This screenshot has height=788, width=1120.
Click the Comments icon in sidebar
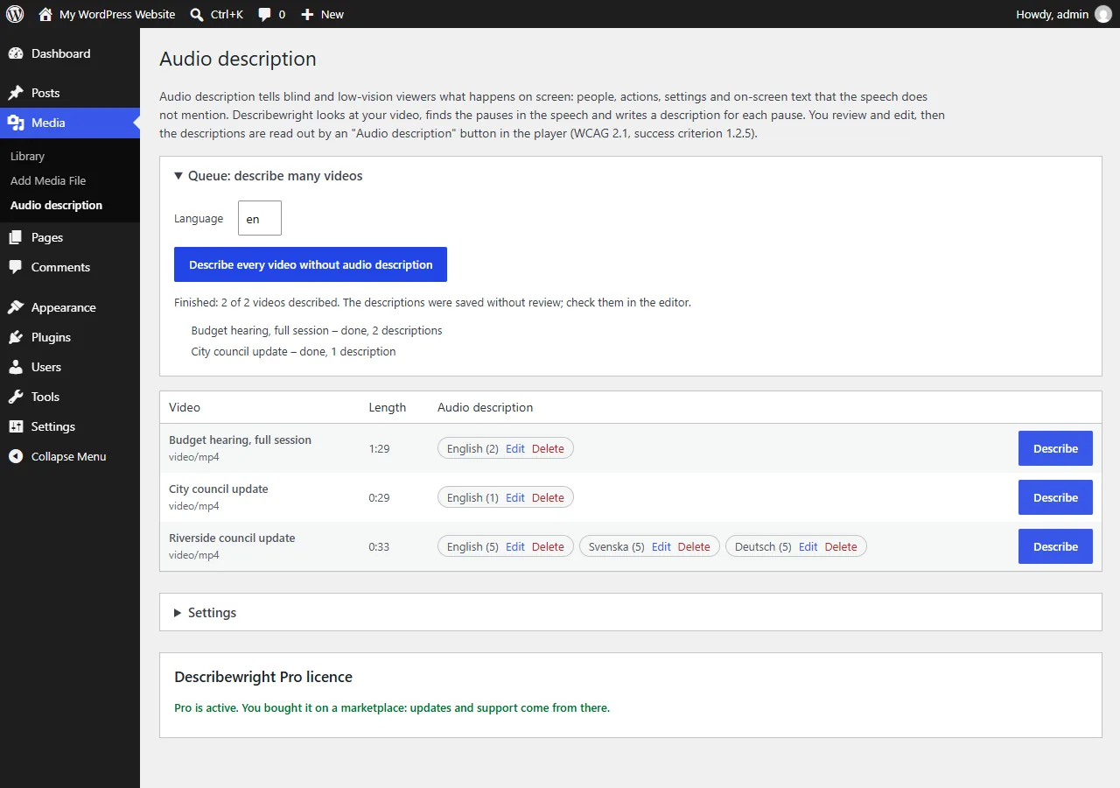(x=16, y=267)
